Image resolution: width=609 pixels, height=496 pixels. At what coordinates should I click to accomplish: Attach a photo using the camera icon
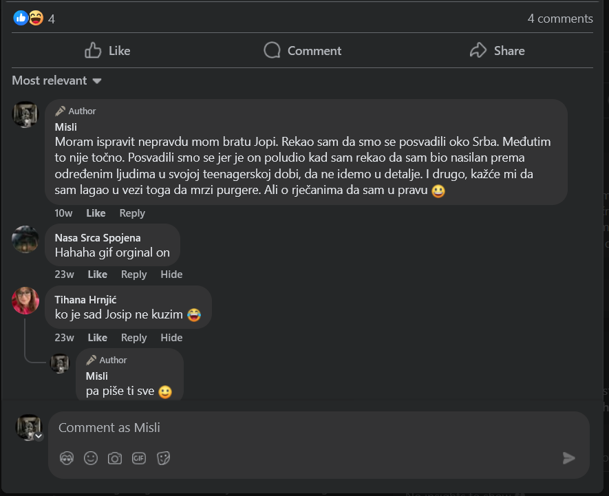pos(115,458)
